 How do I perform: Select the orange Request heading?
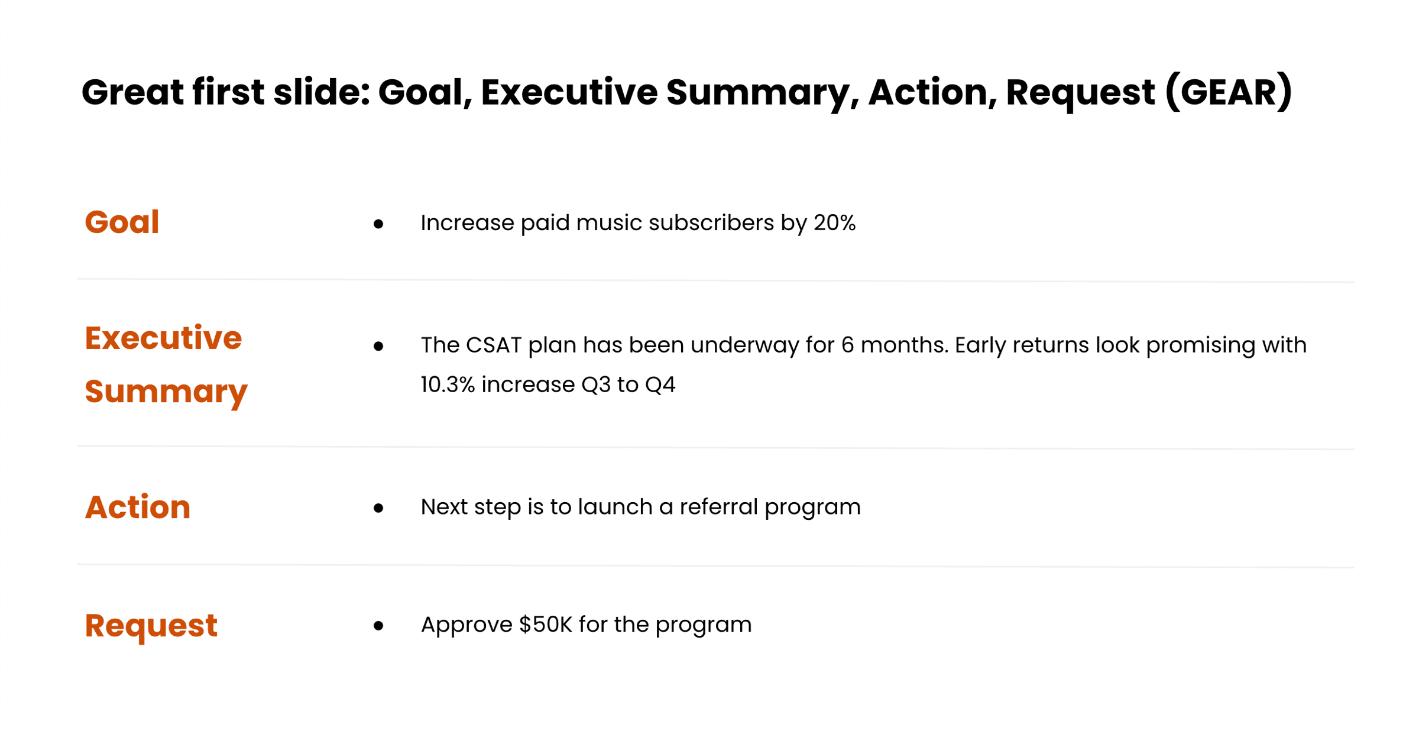[151, 626]
